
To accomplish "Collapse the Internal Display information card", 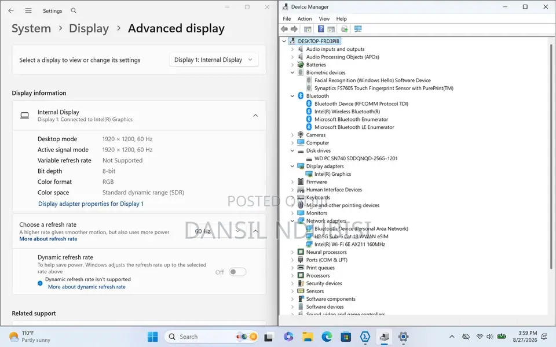I will click(x=255, y=116).
